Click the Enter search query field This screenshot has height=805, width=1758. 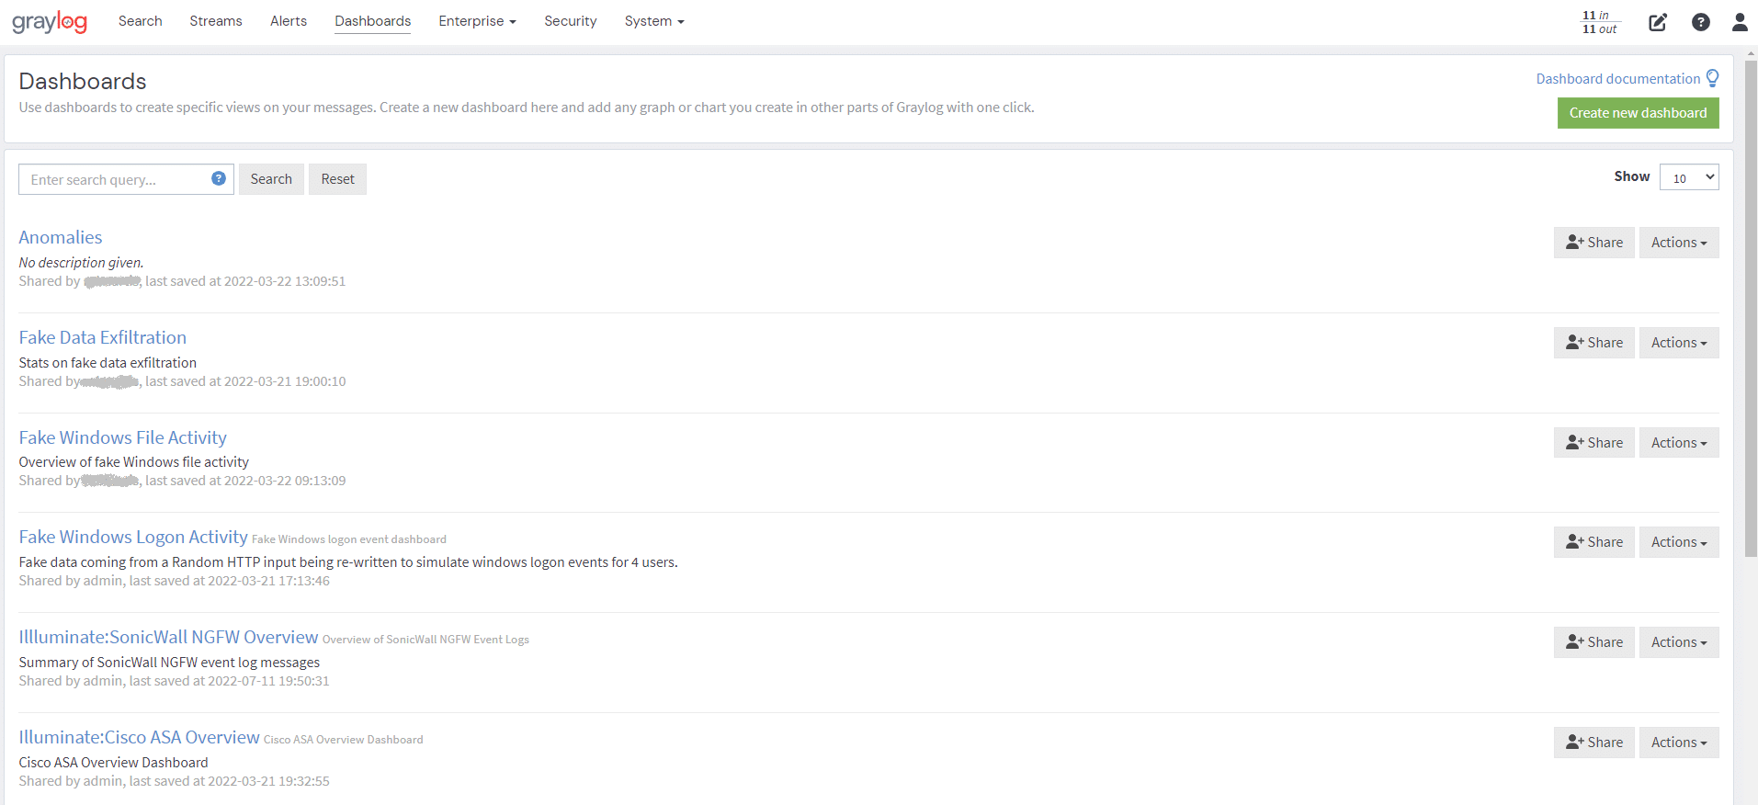(x=115, y=179)
